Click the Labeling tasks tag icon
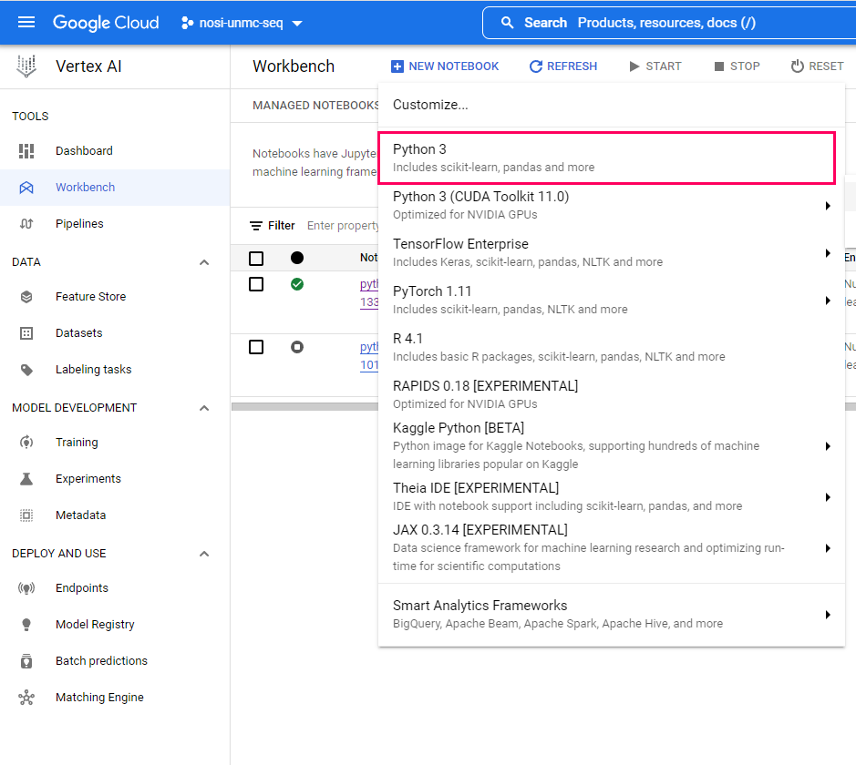Viewport: 856px width, 765px height. coord(26,370)
